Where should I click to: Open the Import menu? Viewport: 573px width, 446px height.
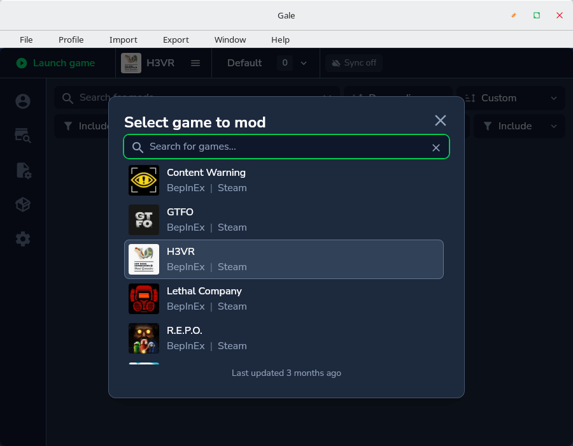(x=123, y=40)
